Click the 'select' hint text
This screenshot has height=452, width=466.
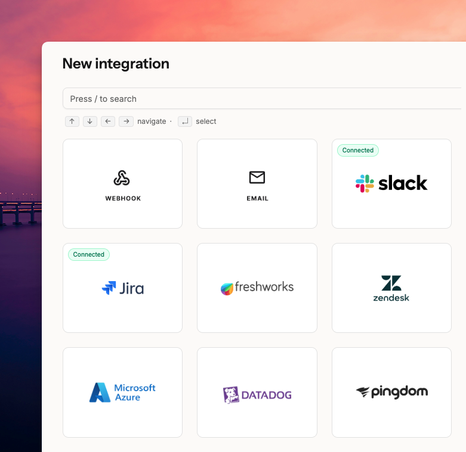click(206, 121)
